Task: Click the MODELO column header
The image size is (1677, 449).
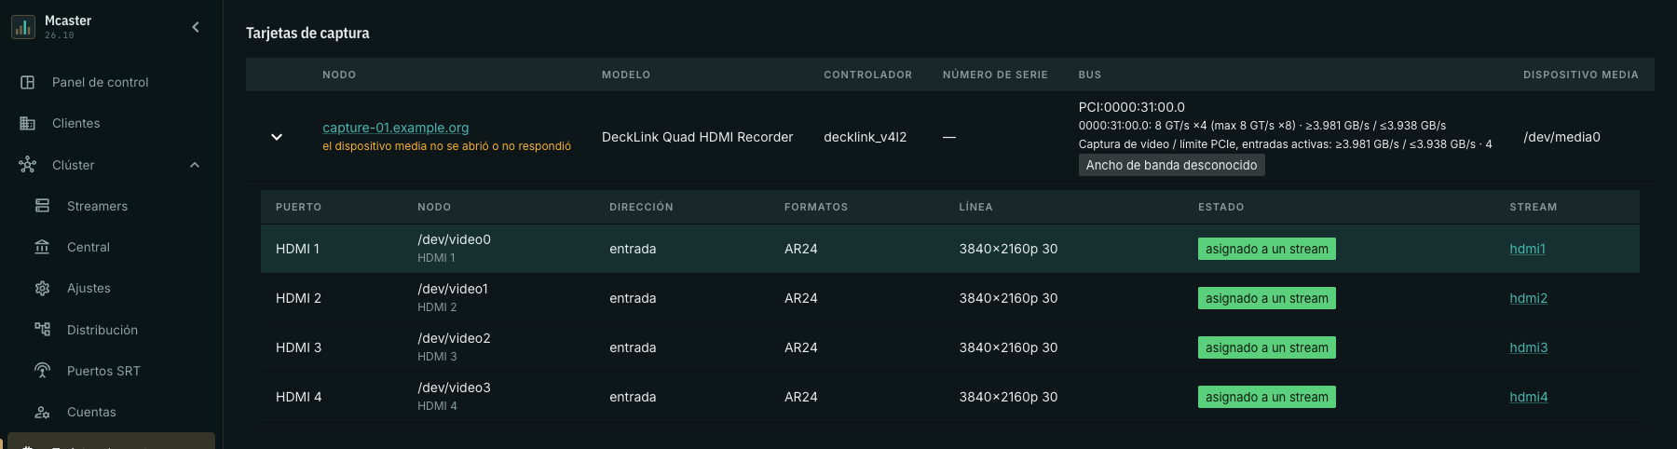Action: point(626,75)
